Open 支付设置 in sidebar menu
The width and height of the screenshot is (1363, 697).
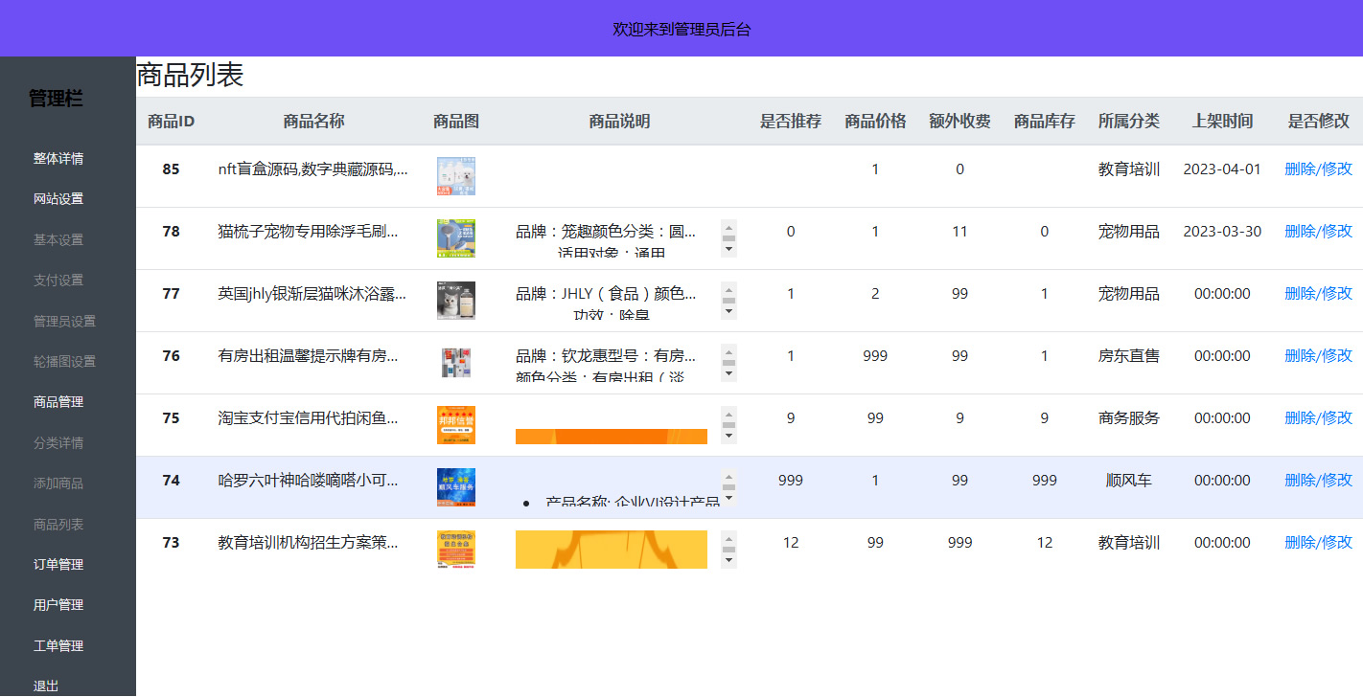point(58,281)
